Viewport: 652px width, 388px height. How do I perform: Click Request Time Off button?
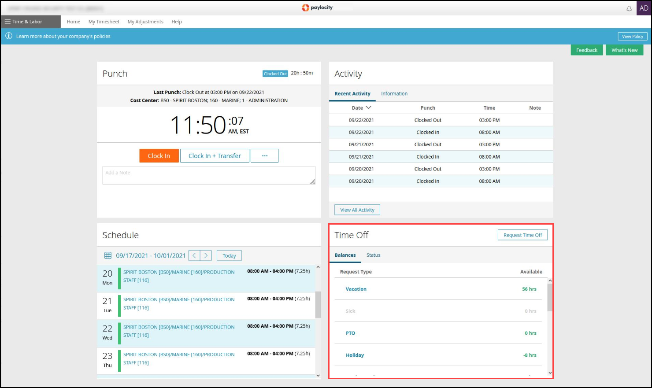[x=522, y=235]
